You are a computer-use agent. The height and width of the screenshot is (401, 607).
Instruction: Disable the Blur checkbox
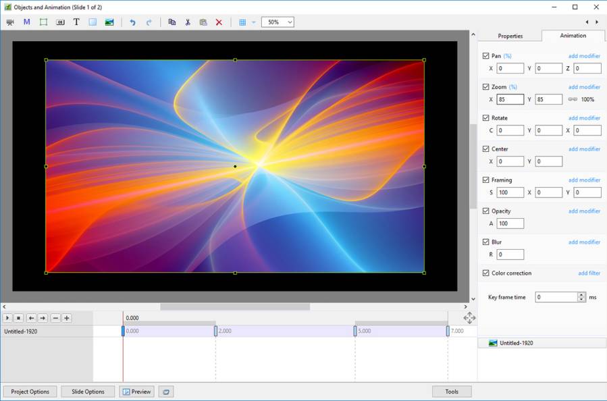point(486,242)
